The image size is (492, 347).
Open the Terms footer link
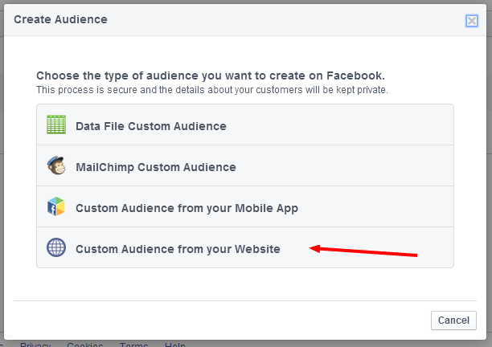(x=133, y=345)
